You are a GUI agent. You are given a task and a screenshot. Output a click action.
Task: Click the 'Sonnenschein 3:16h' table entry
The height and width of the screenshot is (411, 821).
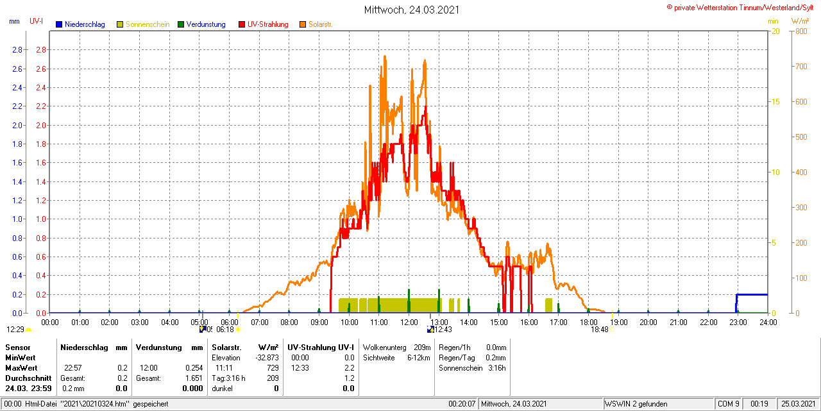coord(473,368)
